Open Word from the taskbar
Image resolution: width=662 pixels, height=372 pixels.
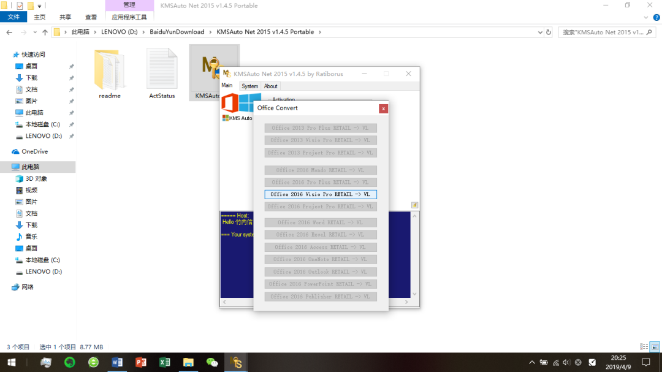coord(117,362)
